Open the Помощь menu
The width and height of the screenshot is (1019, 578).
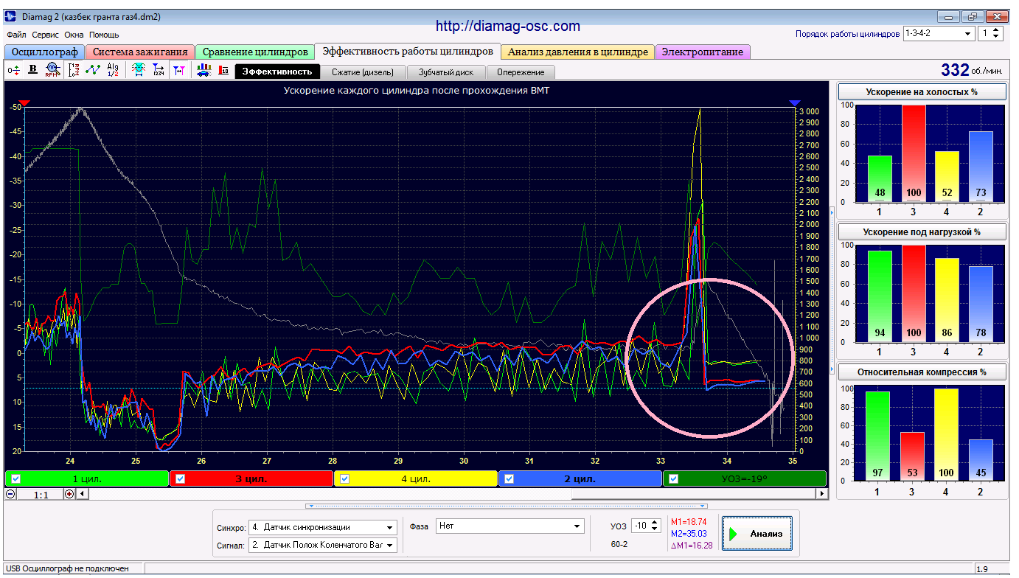104,35
